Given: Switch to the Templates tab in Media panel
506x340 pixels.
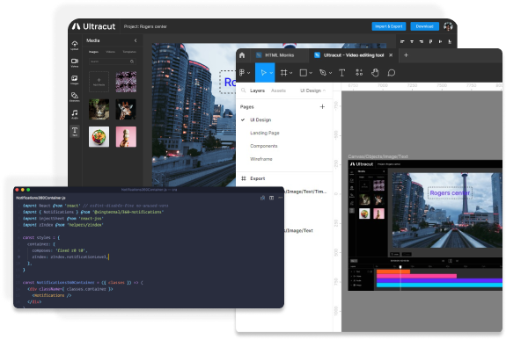Looking at the screenshot, I should coord(129,52).
